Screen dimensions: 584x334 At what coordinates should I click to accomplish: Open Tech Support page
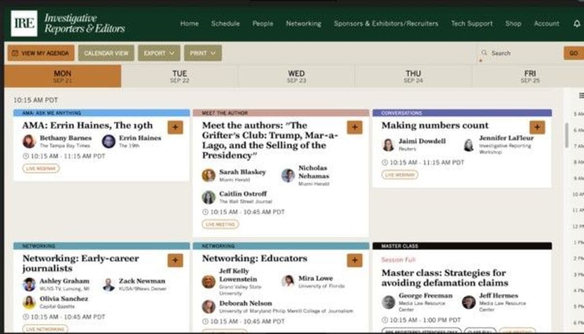coord(472,24)
